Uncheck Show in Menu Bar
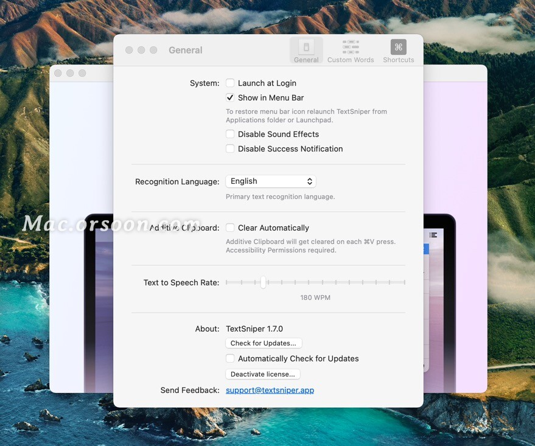The image size is (535, 446). pos(230,97)
